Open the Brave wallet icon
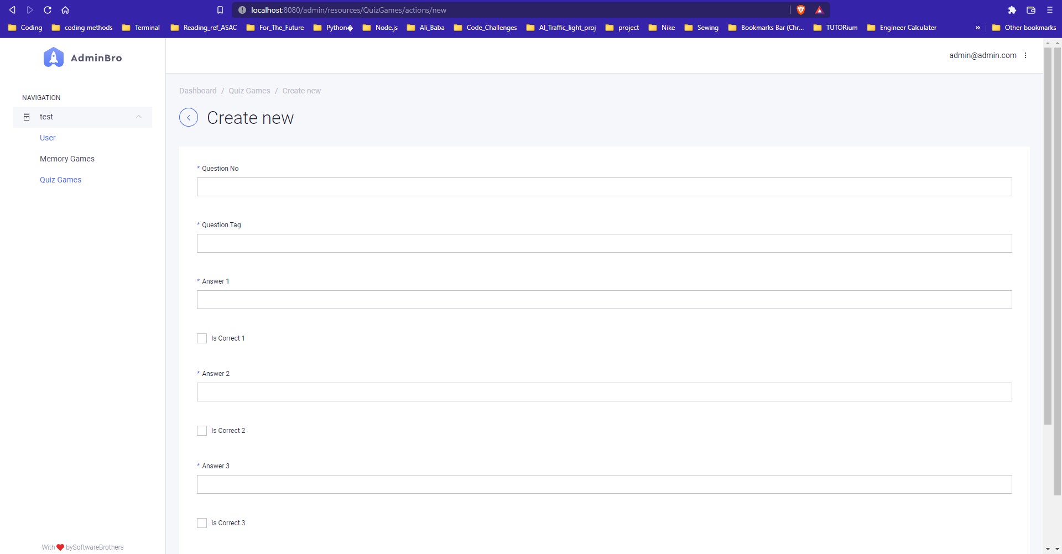 (x=1031, y=10)
